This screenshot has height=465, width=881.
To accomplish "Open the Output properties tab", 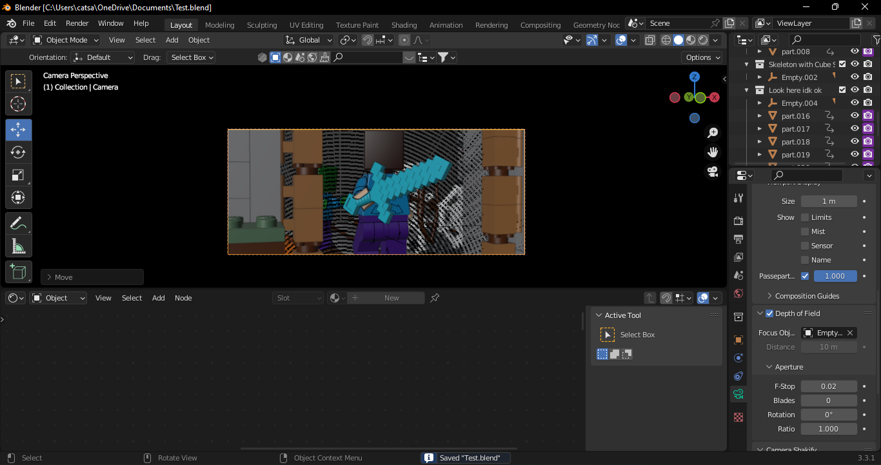I will 738,239.
